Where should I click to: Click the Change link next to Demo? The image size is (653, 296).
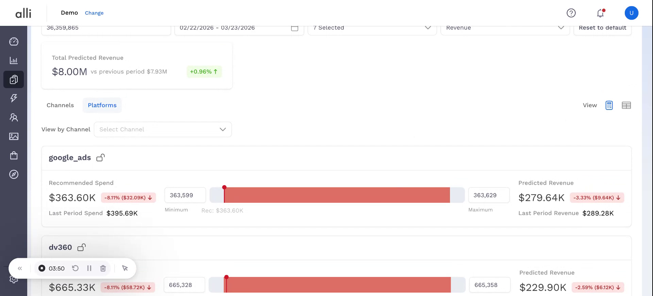point(94,13)
